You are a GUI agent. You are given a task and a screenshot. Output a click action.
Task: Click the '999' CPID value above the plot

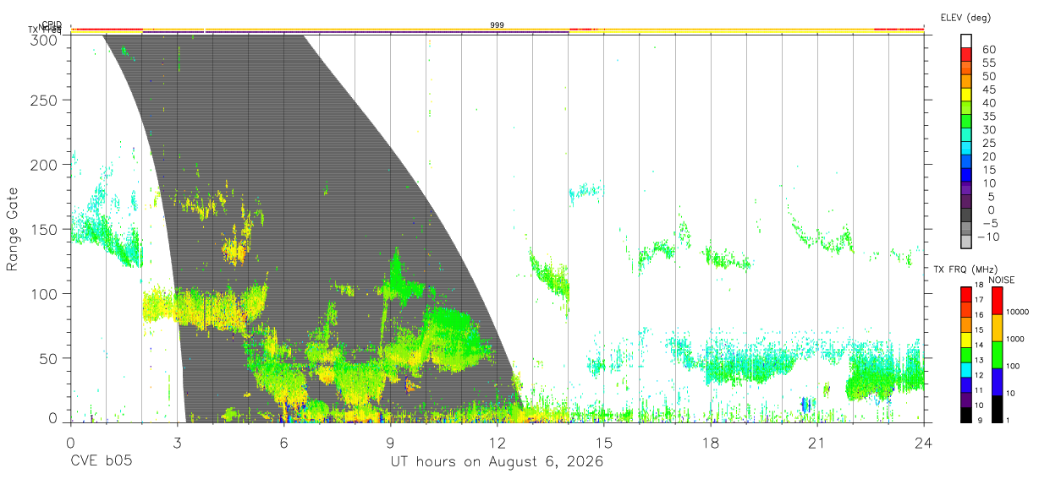point(498,25)
